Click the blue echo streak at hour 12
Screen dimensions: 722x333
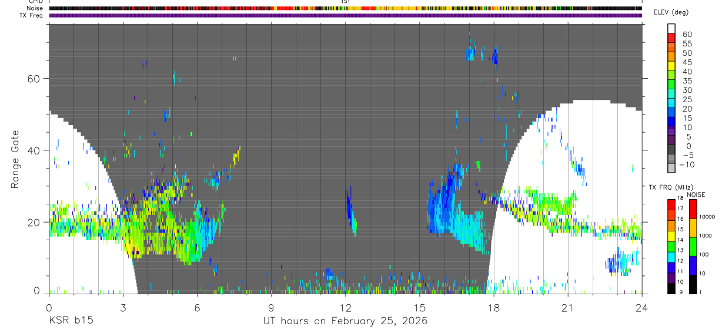click(350, 210)
